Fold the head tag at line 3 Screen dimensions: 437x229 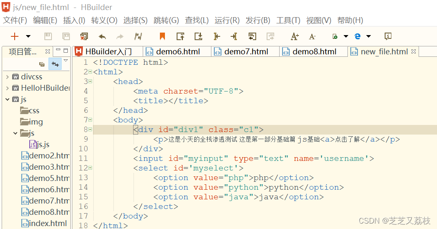pos(90,81)
